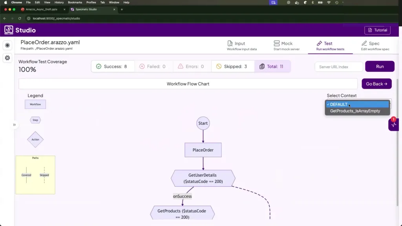Screen dimensions: 402x226
Task: Show Total: 11 test results
Action: pos(272,67)
